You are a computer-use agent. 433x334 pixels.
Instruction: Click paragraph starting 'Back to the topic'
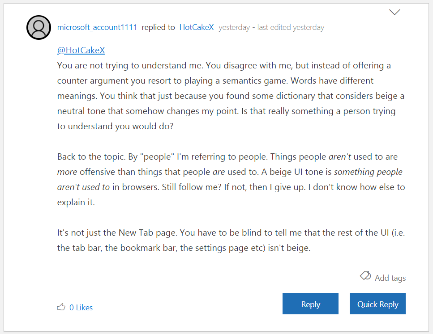(x=224, y=179)
